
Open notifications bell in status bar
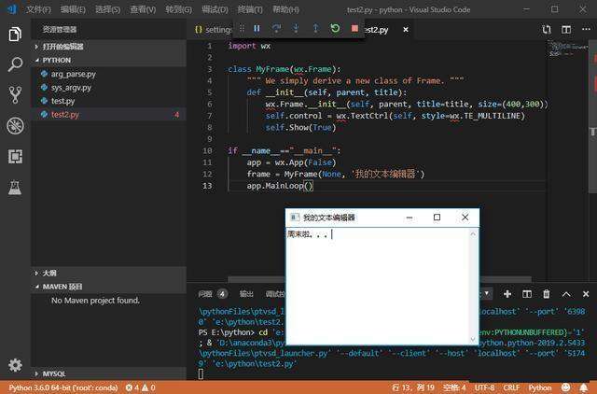[584, 387]
